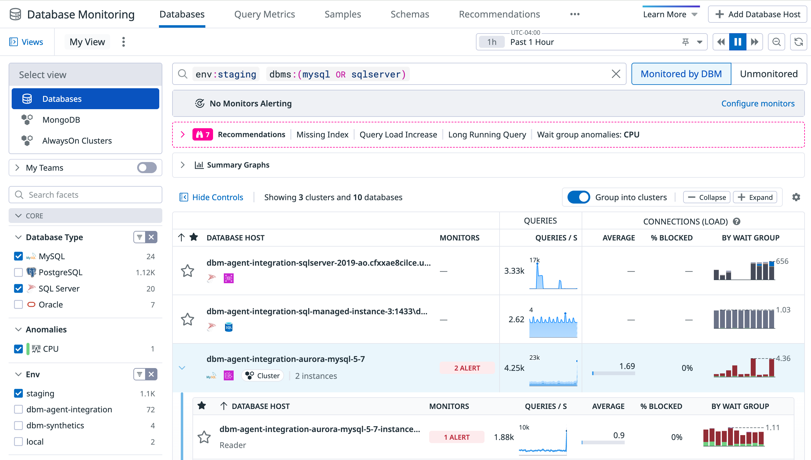
Task: Clear the search query
Action: point(616,74)
